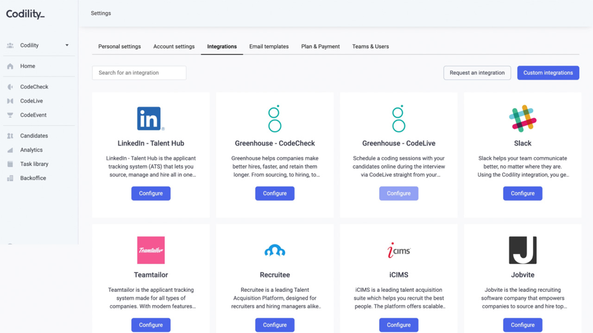Switch to Personal settings tab

120,46
